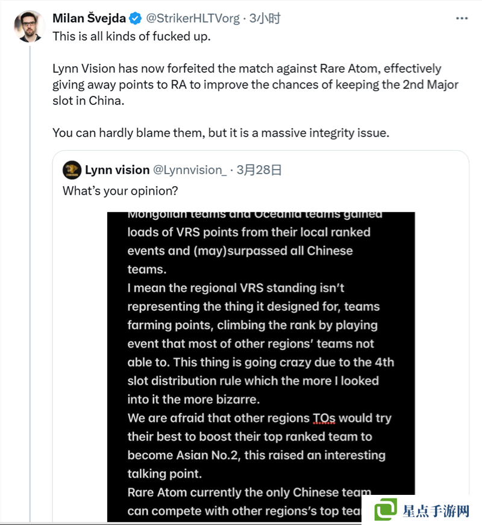Click the green 星点手游网 logo icon

click(x=386, y=509)
